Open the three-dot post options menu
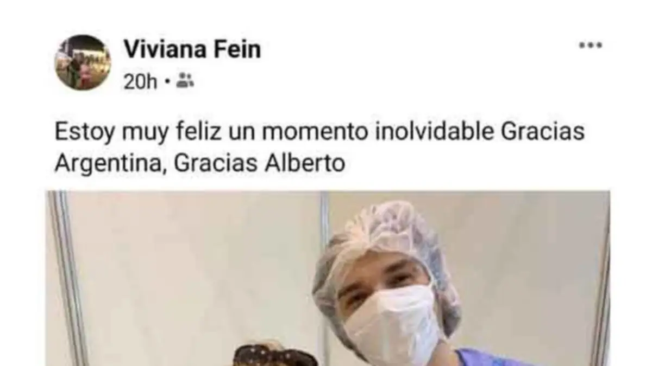This screenshot has height=366, width=652. (590, 46)
